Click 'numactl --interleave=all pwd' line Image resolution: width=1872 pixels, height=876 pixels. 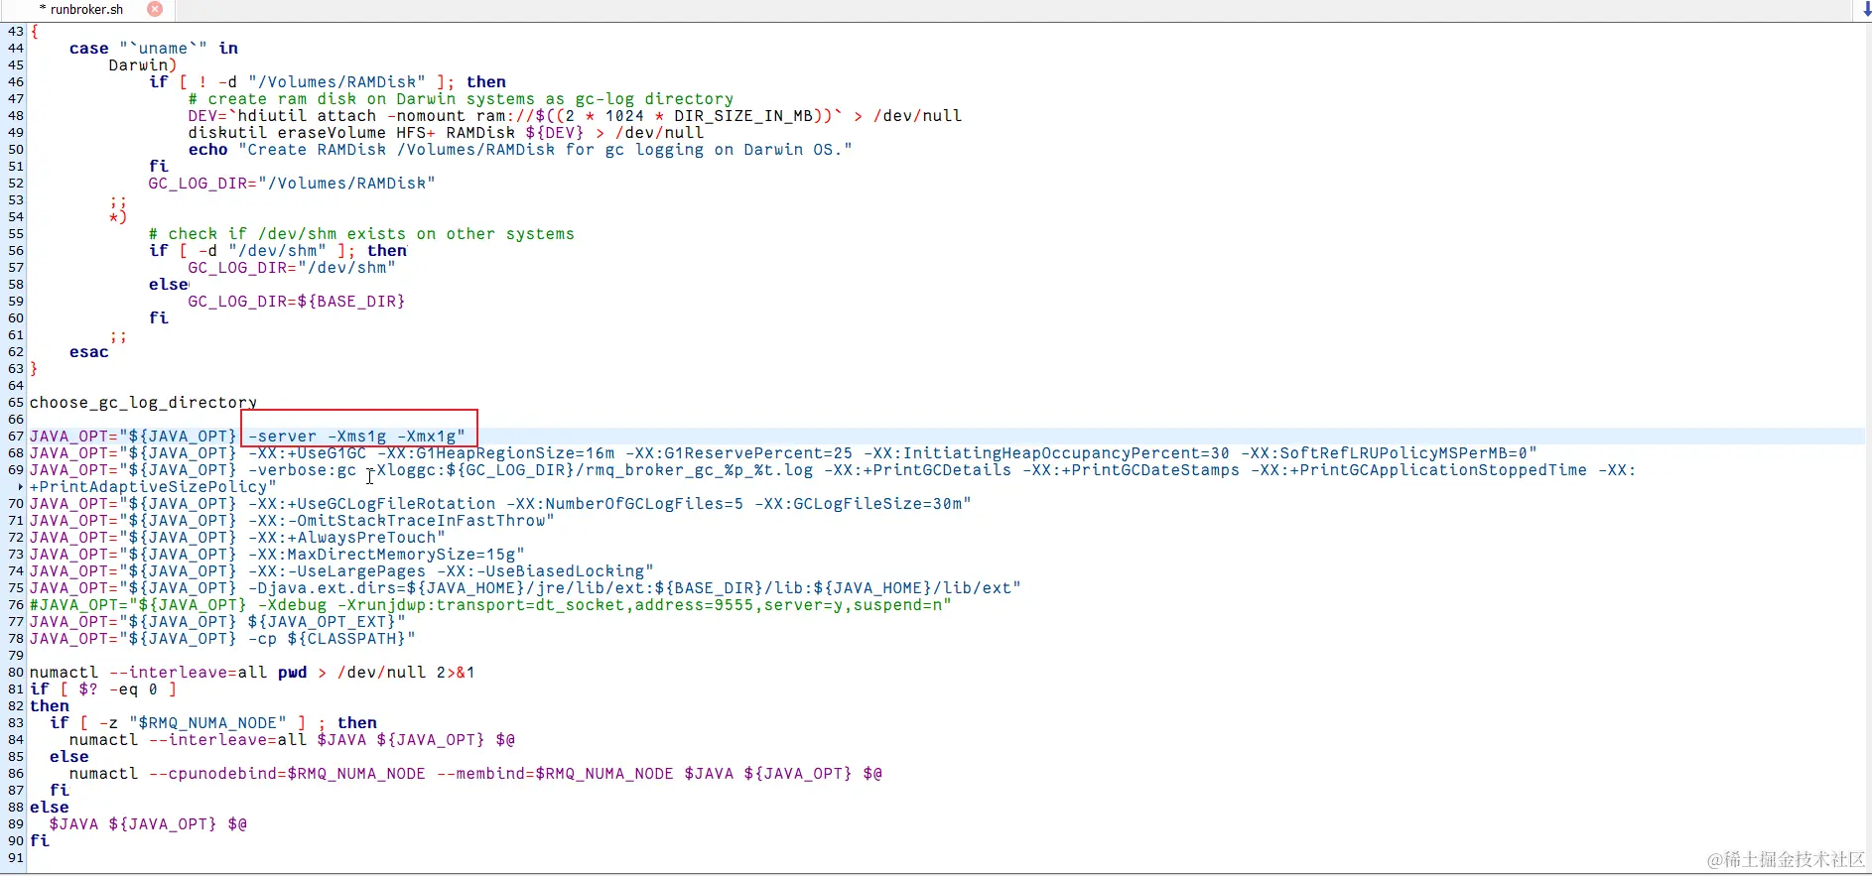point(252,672)
